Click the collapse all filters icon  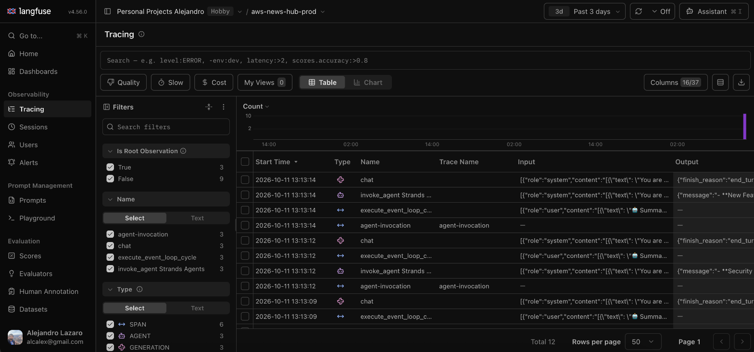209,107
